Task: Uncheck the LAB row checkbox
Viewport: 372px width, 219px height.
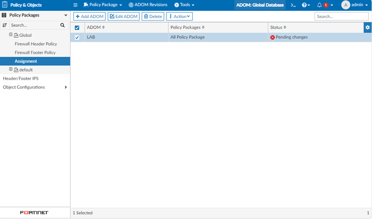Action: pos(77,37)
